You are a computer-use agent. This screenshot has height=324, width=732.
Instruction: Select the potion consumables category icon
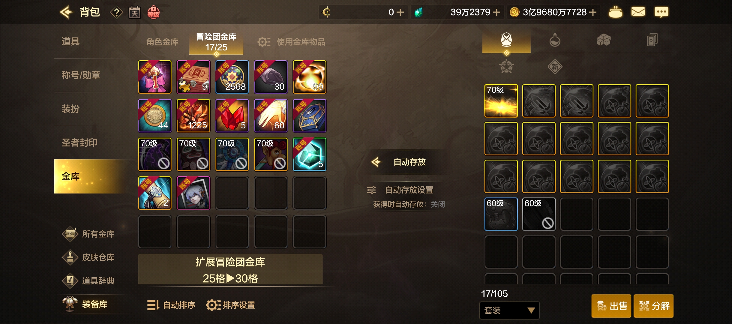coord(555,40)
